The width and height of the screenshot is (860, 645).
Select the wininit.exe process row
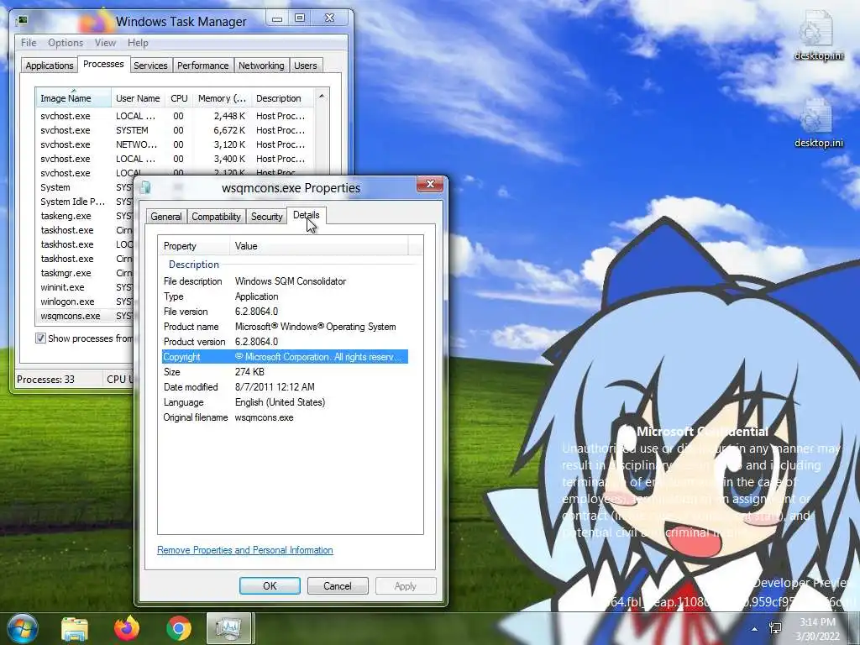click(86, 287)
